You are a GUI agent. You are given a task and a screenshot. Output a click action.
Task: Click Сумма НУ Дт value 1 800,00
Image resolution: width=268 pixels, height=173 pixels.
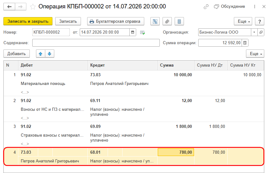[217, 127]
